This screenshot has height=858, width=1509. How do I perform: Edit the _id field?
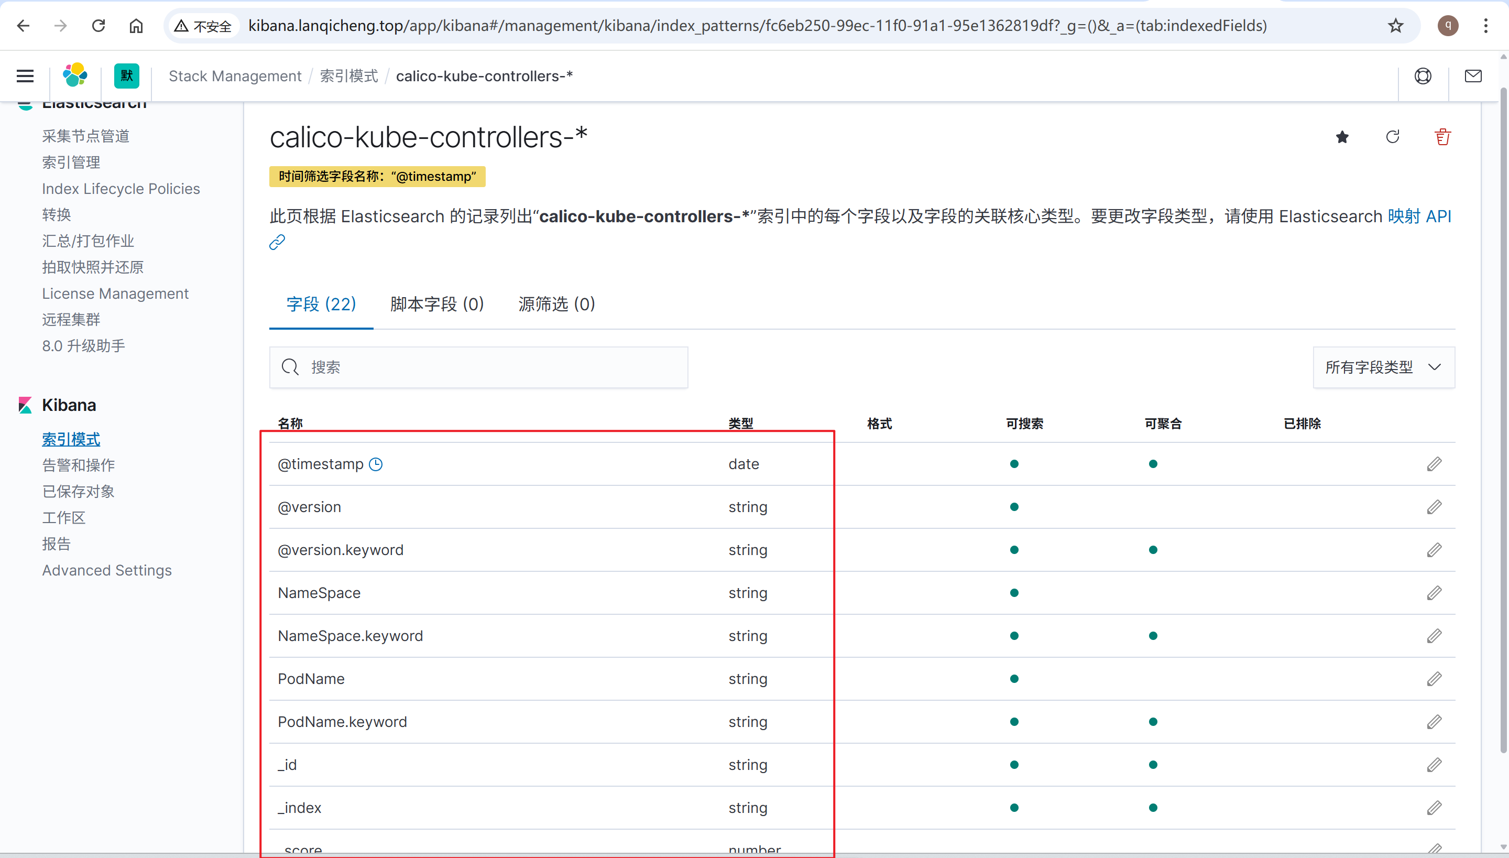(x=1434, y=765)
